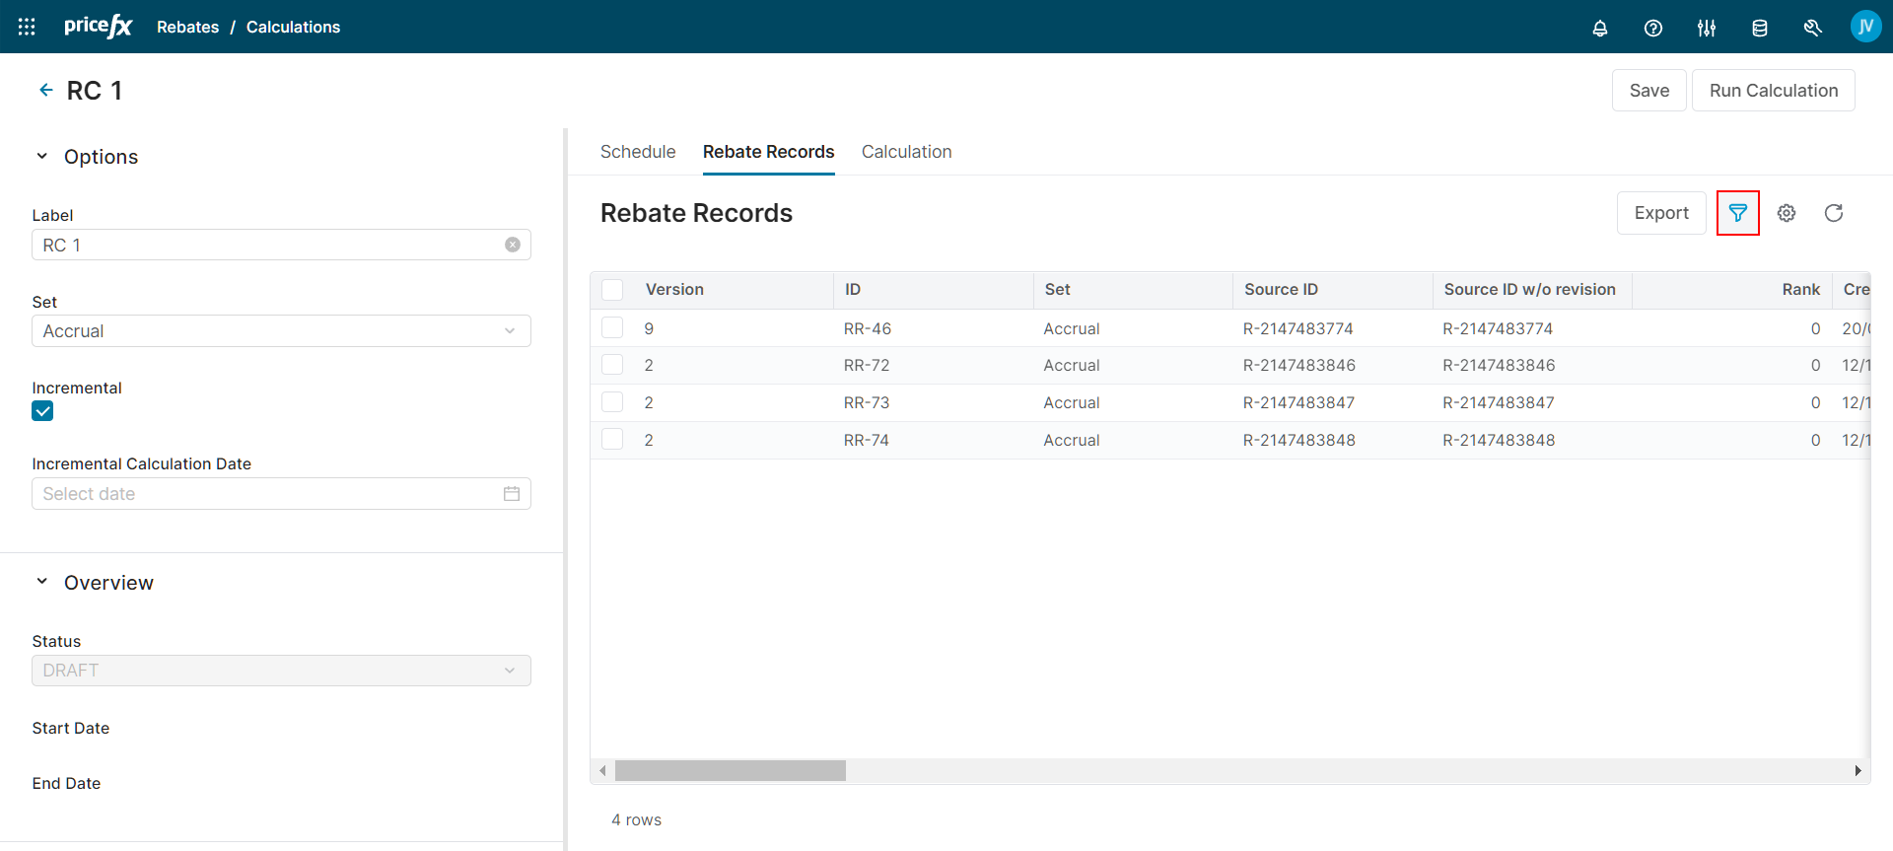Viewport: 1893px width, 851px height.
Task: Select the RR-46 row checkbox
Action: tap(612, 328)
